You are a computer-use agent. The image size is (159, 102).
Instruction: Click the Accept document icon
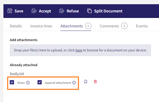pyautogui.click(x=34, y=11)
